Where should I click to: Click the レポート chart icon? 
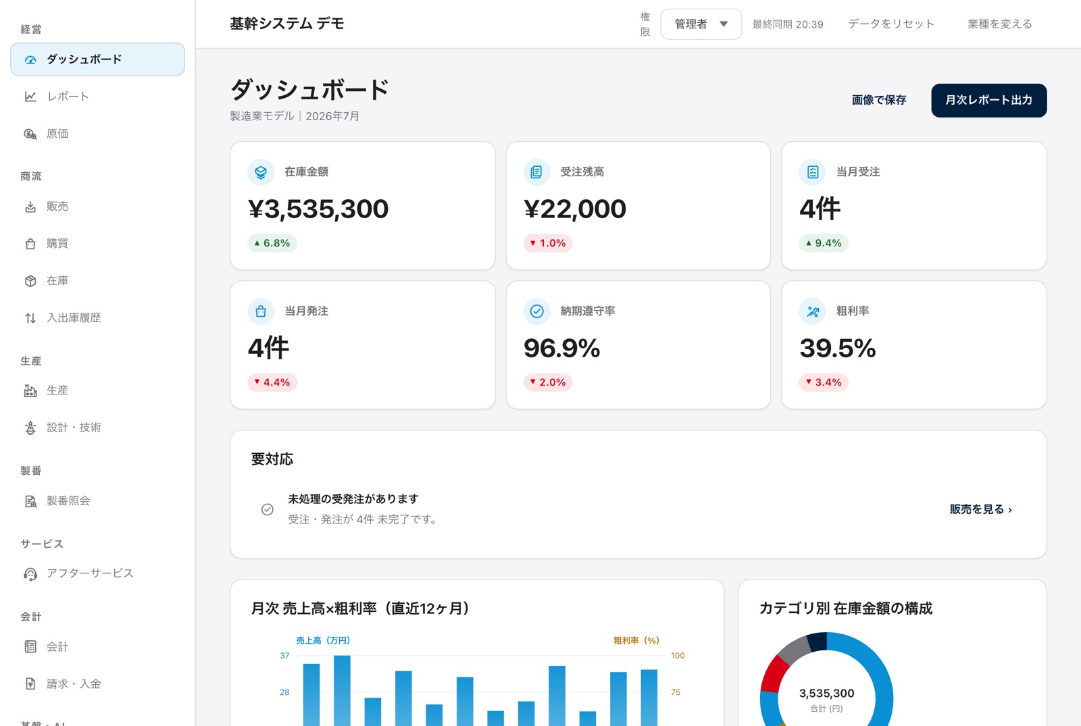coord(30,97)
